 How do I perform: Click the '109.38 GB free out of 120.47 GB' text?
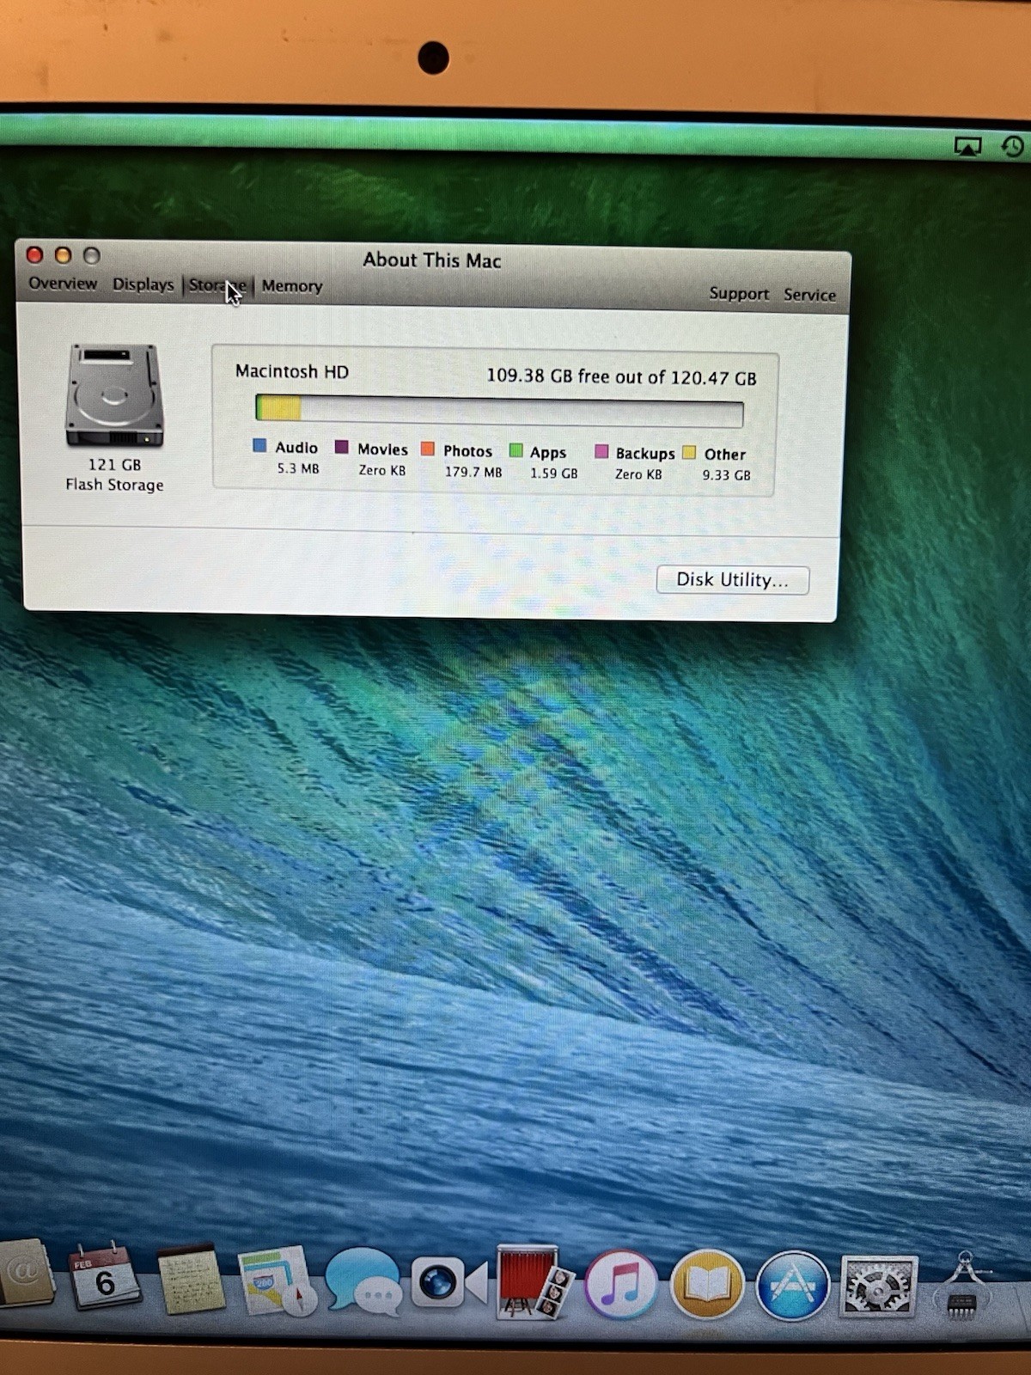(x=621, y=376)
